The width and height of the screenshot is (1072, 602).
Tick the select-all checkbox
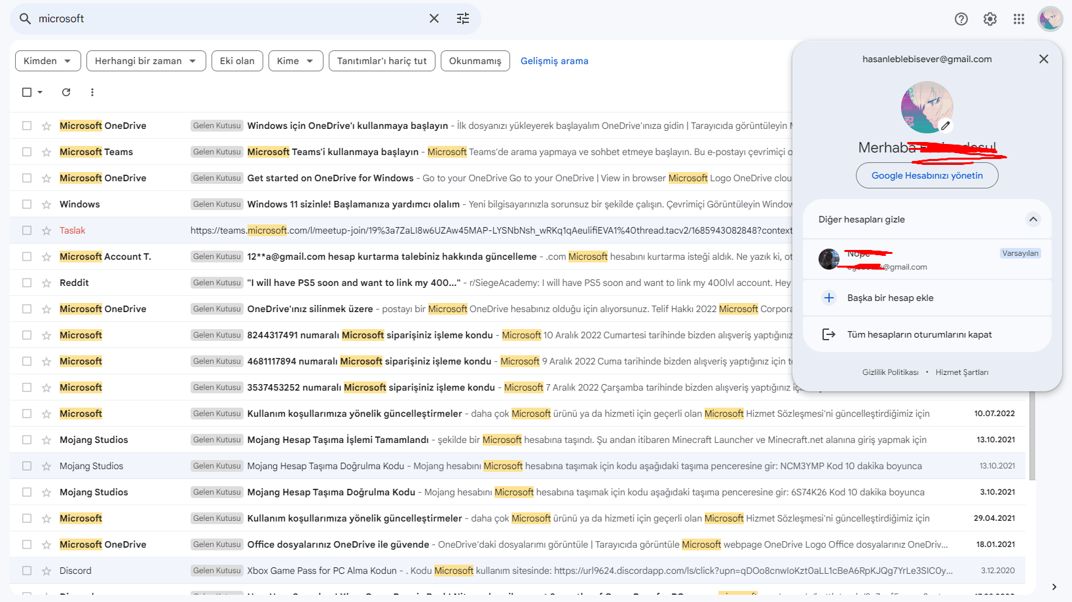click(x=27, y=92)
